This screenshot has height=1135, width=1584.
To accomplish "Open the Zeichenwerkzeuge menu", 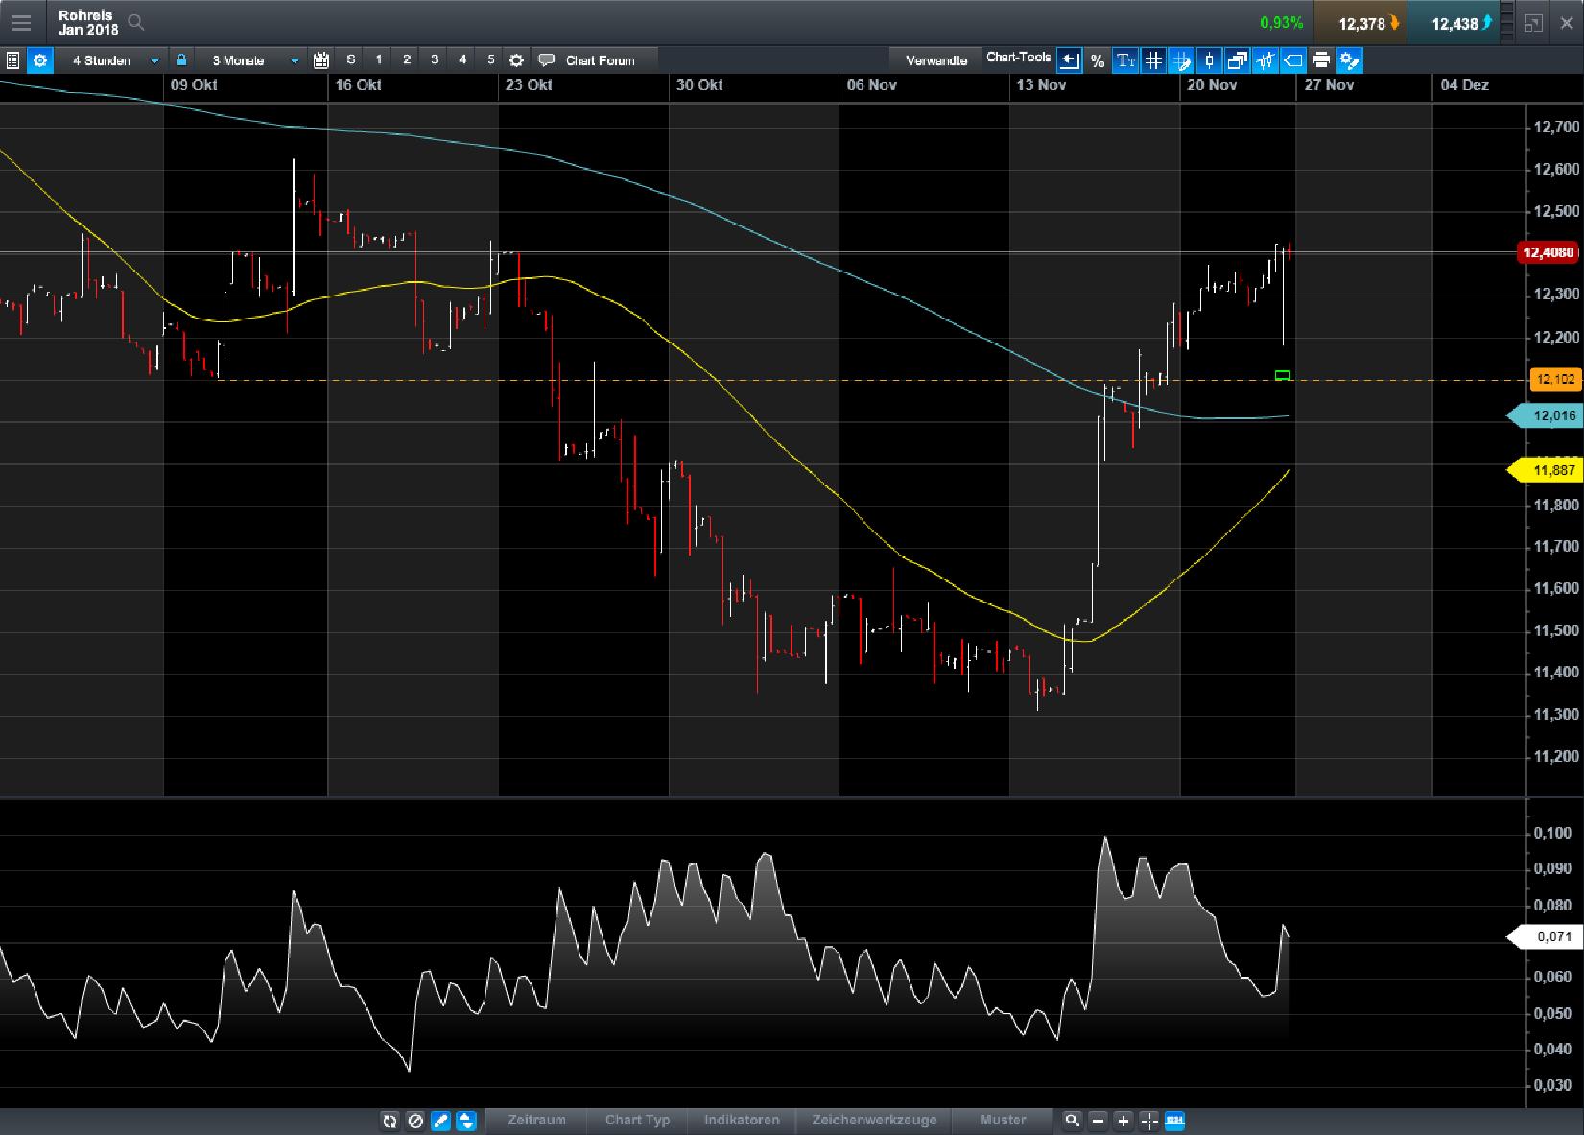I will (x=875, y=1121).
